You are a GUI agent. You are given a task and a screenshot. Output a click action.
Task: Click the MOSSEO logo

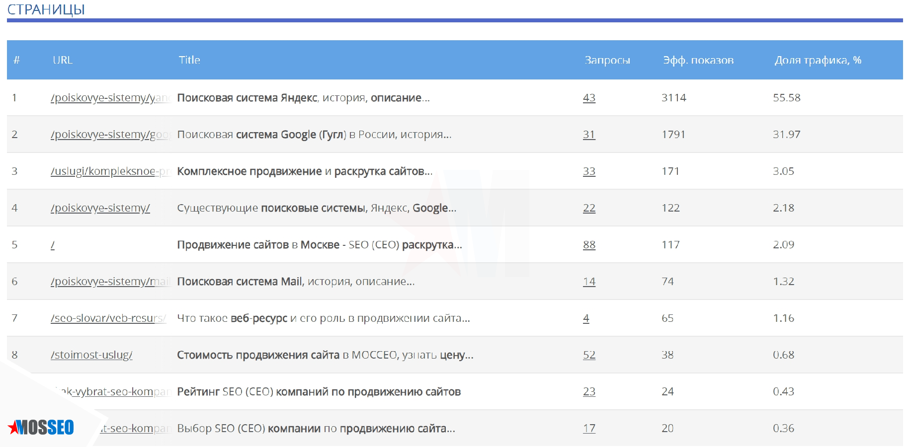click(41, 427)
